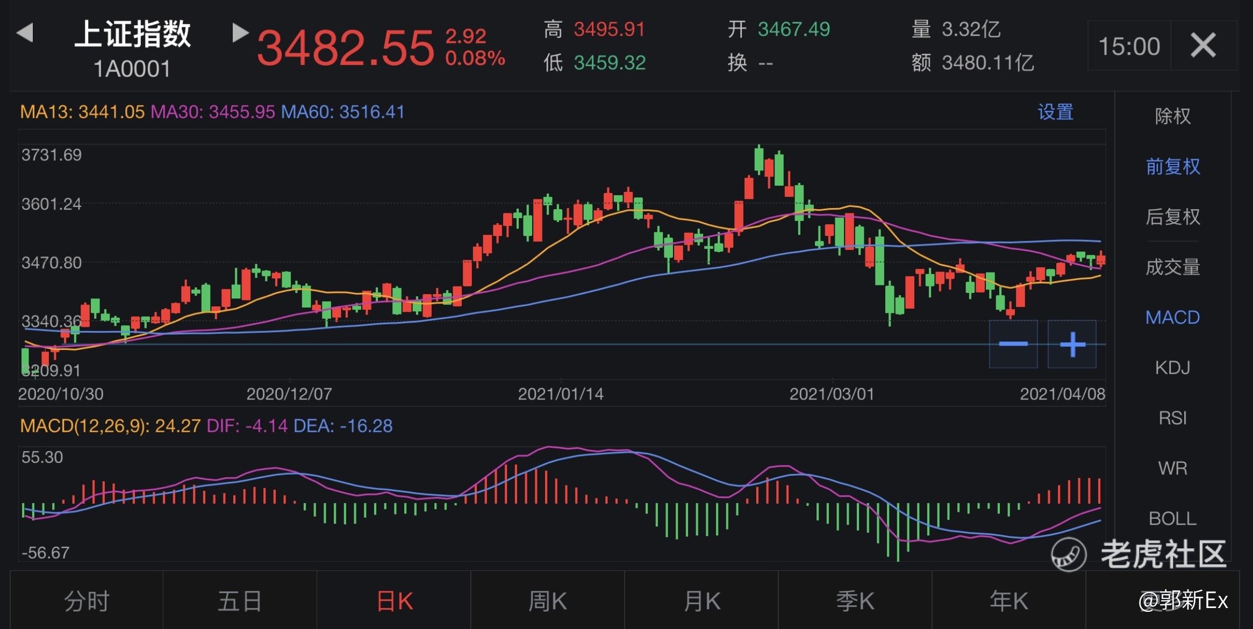Open 设置 moving average settings
Viewport: 1253px width, 629px height.
coord(1055,112)
